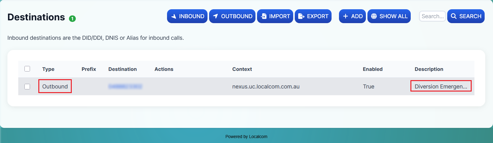Click the plus icon on Add
This screenshot has height=143, width=493.
pyautogui.click(x=345, y=16)
